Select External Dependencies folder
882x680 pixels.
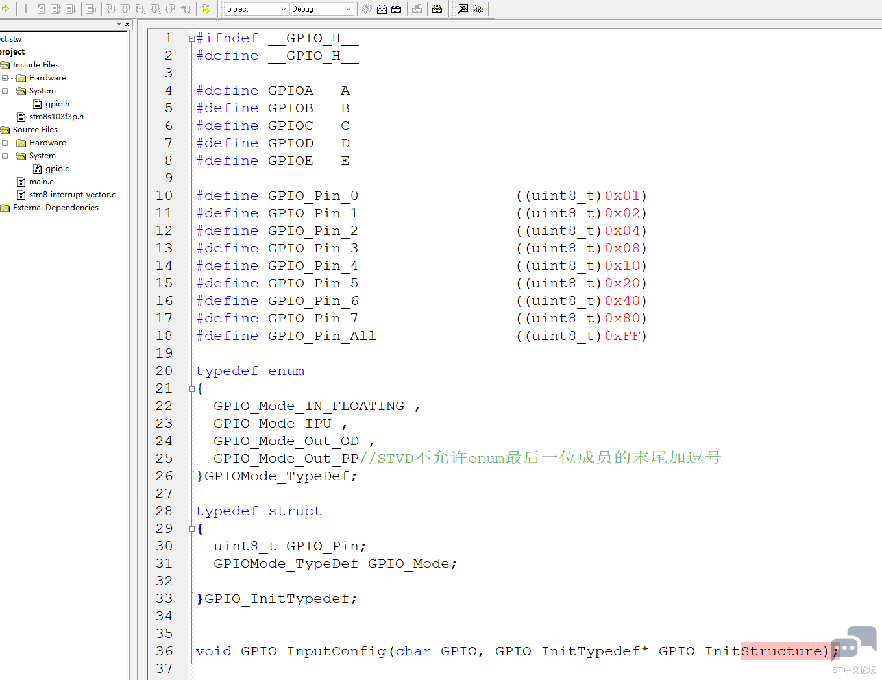click(56, 208)
